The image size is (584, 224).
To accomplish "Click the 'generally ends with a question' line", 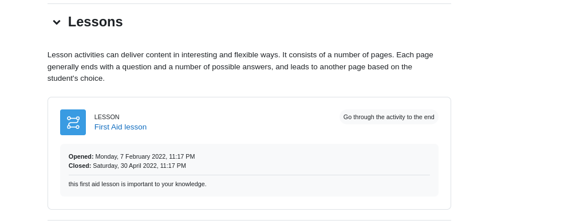I will point(230,66).
